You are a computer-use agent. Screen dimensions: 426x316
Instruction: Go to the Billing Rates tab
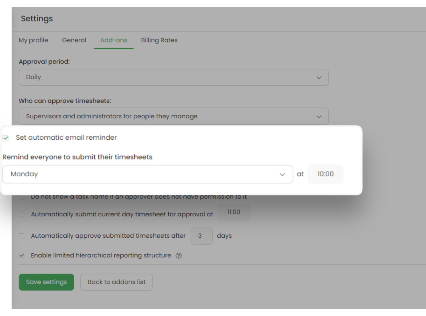pyautogui.click(x=159, y=40)
